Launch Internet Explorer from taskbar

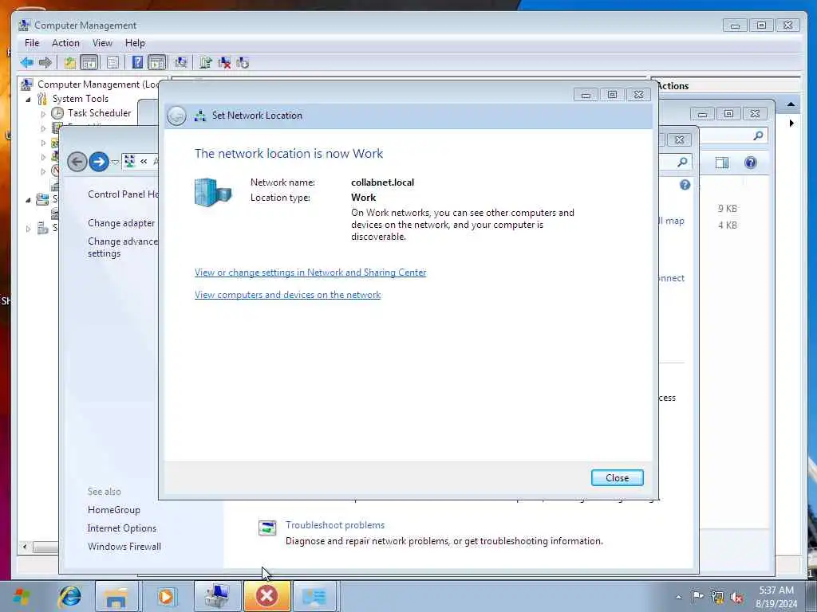69,596
